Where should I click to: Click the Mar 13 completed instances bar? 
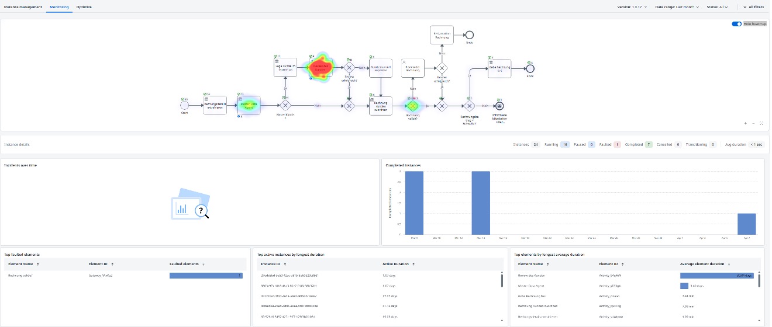click(481, 203)
